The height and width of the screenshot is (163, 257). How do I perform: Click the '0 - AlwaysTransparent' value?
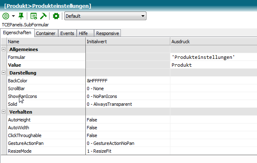pos(128,104)
